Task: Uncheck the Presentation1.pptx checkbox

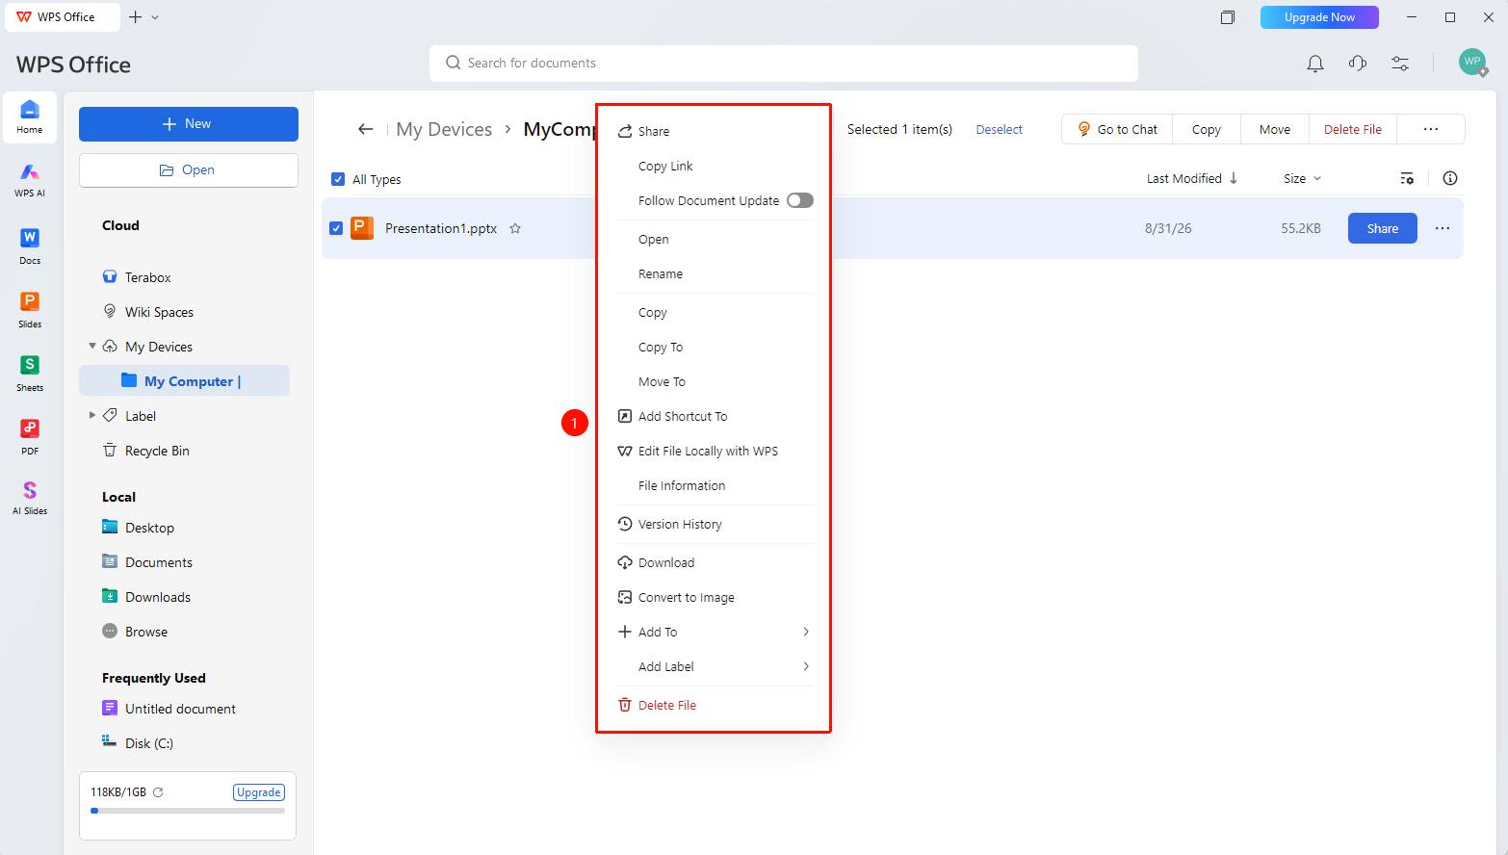Action: coord(336,228)
